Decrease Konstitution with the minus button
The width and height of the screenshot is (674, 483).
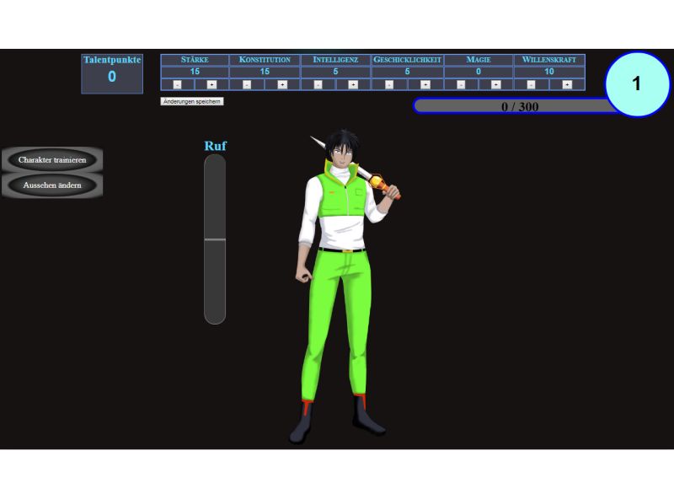tap(247, 84)
